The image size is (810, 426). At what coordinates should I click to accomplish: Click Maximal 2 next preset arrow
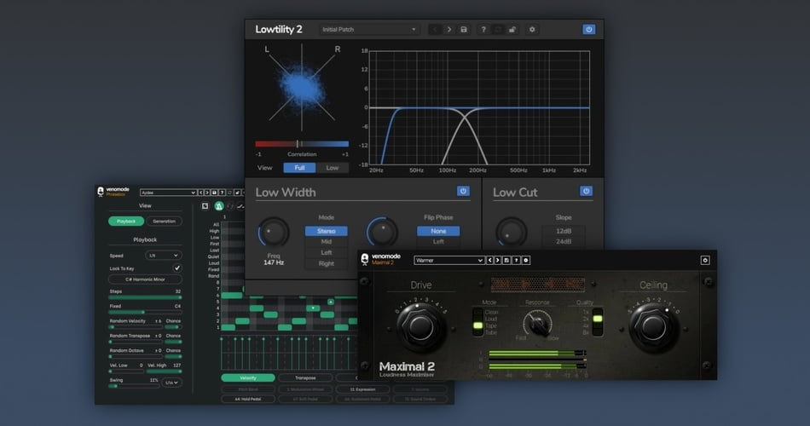498,260
